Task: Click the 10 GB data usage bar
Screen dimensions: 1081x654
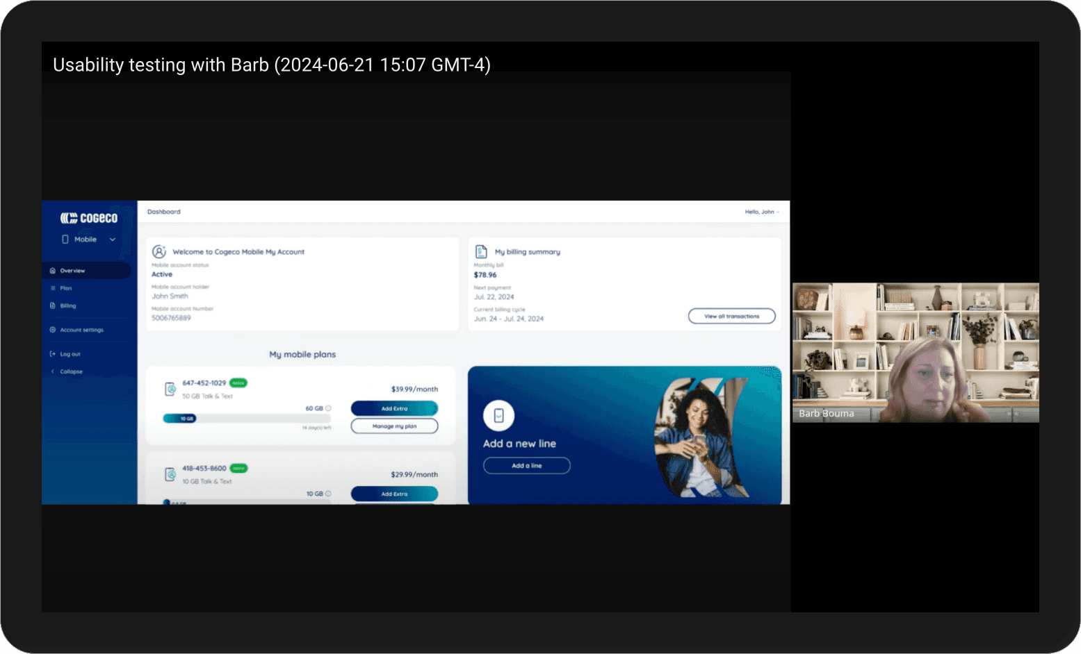Action: 247,419
